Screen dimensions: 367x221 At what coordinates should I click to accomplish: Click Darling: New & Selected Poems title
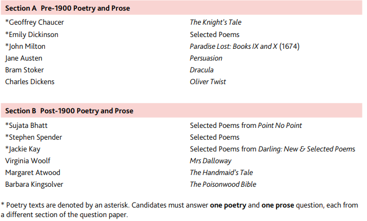(307, 149)
